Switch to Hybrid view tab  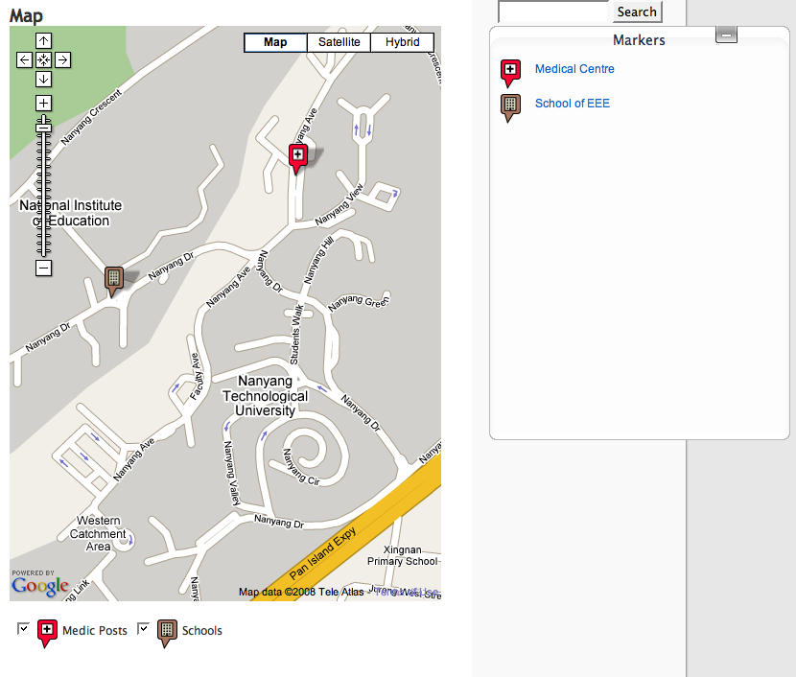pyautogui.click(x=403, y=42)
